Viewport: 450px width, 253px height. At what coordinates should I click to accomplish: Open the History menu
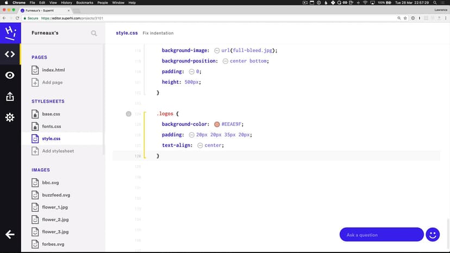point(66,3)
